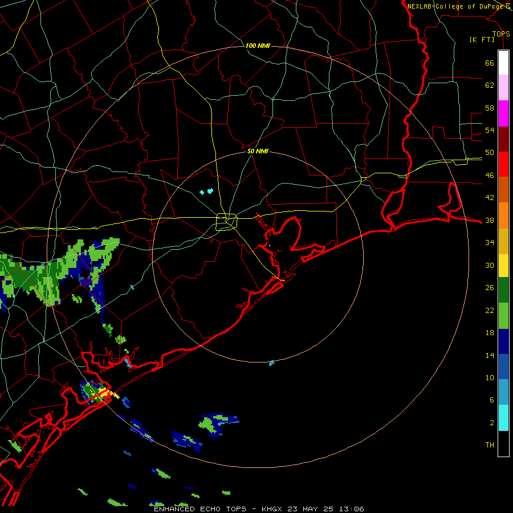Click the '14' legend value label
This screenshot has height=513, width=513.
(490, 355)
